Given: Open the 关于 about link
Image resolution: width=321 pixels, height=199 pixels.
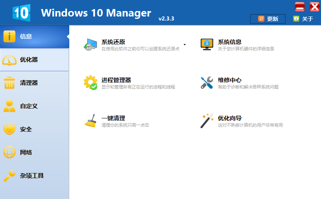Looking at the screenshot, I should [x=307, y=19].
